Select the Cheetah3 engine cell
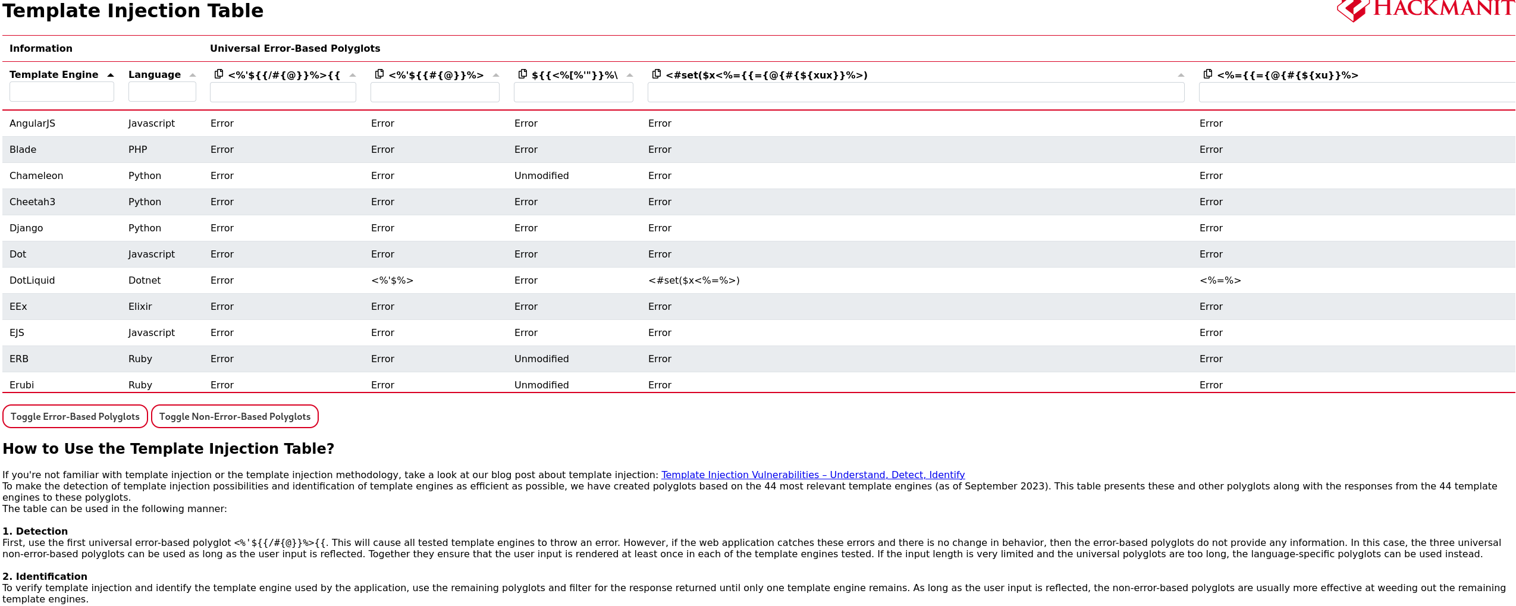The height and width of the screenshot is (606, 1516). tap(32, 202)
